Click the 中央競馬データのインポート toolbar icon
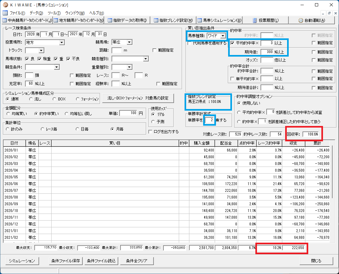The image size is (339, 274). pos(4,20)
